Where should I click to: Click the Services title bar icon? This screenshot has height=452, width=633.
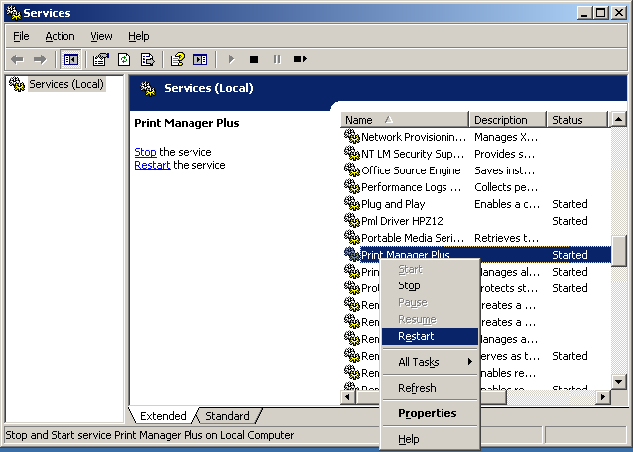click(13, 13)
